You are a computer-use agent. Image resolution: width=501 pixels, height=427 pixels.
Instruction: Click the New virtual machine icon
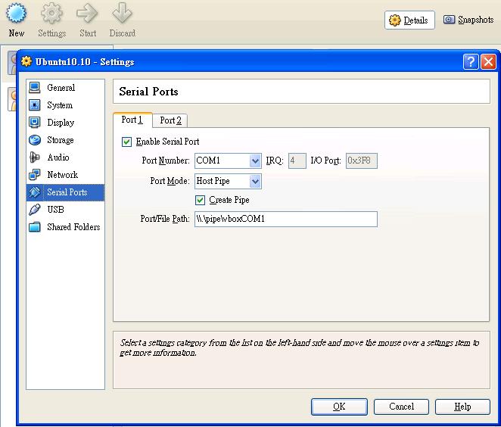(x=16, y=13)
